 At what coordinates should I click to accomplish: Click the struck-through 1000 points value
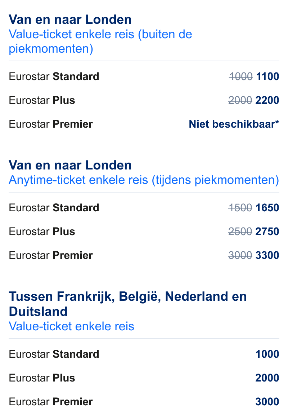241,76
